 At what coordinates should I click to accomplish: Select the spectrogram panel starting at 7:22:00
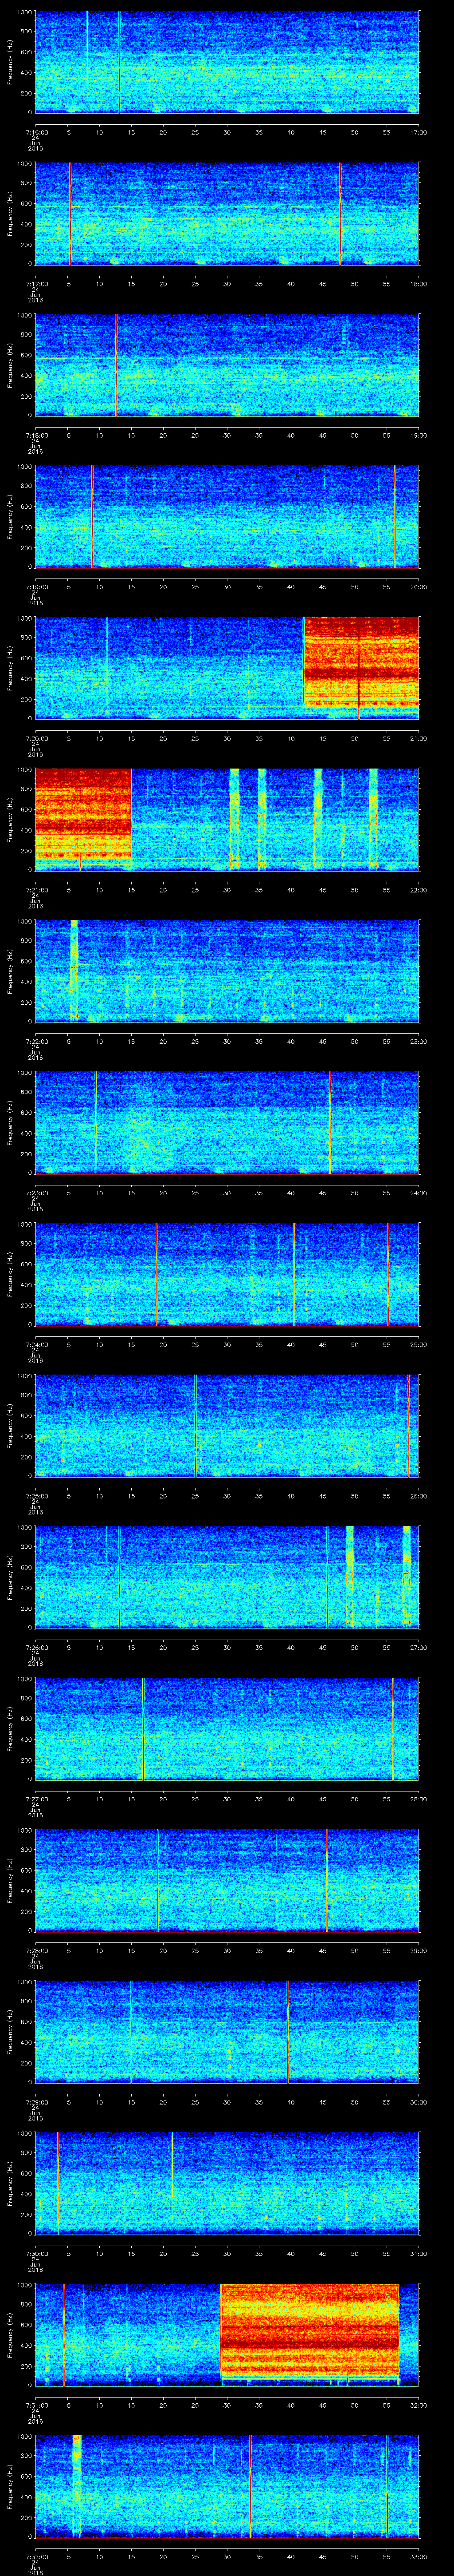[x=227, y=971]
